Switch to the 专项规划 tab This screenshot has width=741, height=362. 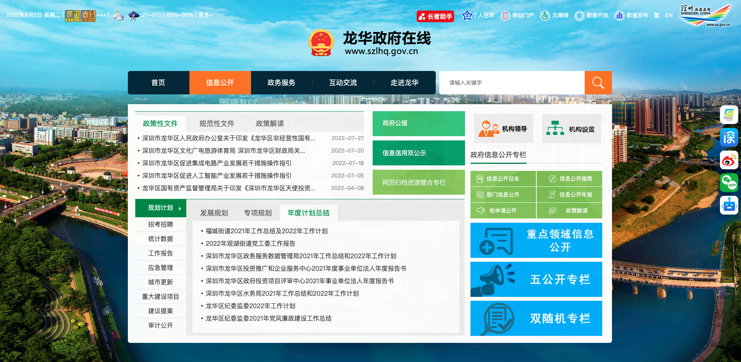click(258, 213)
